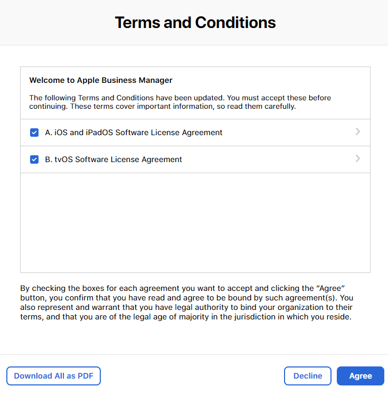Uncheck the iOS and iPadOS agreement checkbox
This screenshot has height=396, width=388.
34,133
